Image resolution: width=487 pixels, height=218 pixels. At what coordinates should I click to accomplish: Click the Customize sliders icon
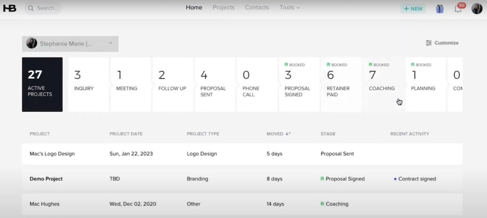[x=429, y=43]
